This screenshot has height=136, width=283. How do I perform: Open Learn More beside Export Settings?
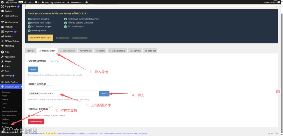point(55,61)
